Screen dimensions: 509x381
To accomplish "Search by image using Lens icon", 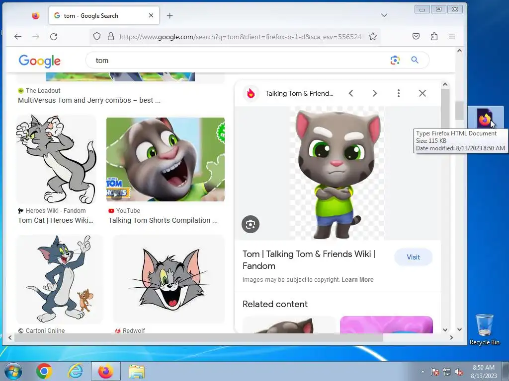I will click(x=395, y=60).
